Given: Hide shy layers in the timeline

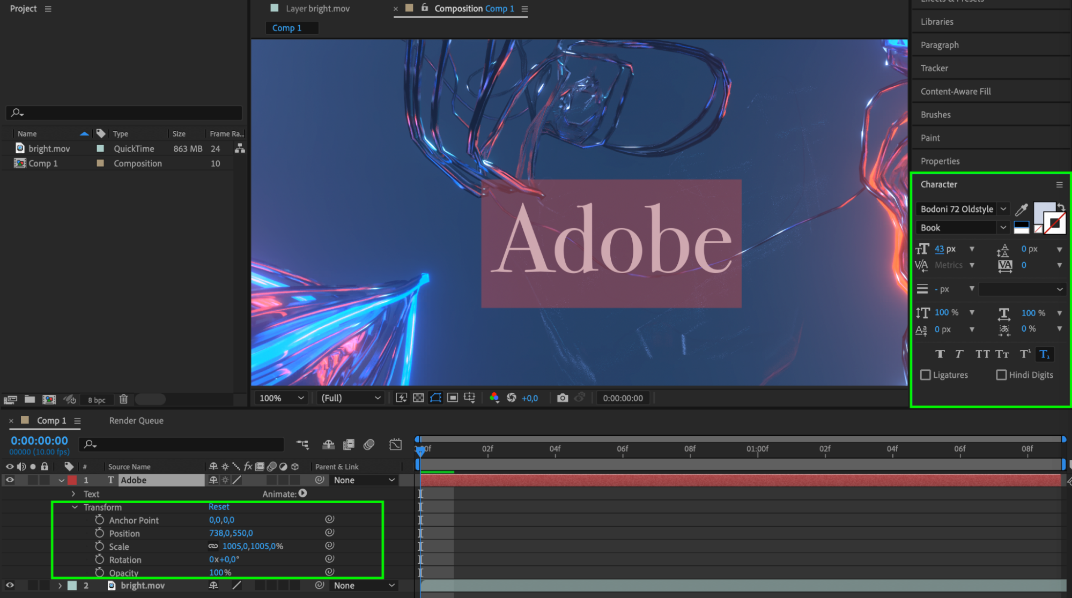Looking at the screenshot, I should point(328,444).
